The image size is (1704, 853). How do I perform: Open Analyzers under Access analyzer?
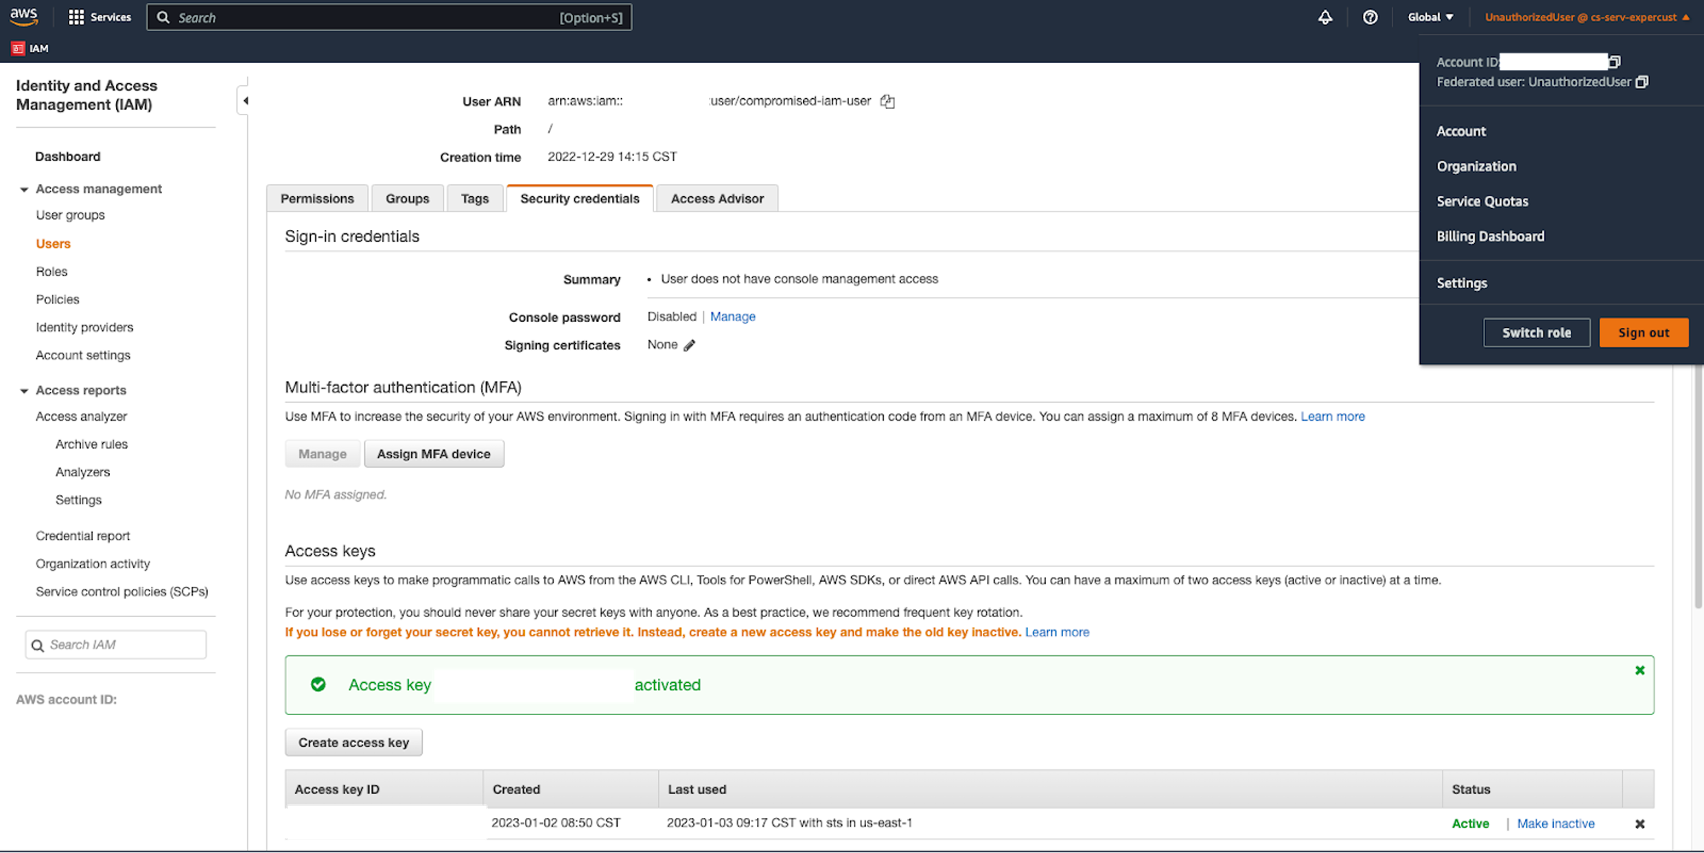(82, 472)
